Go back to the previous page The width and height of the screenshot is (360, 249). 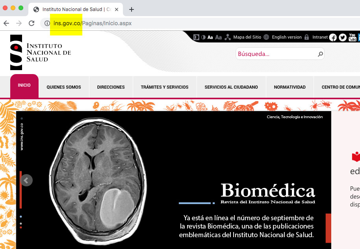(6, 23)
